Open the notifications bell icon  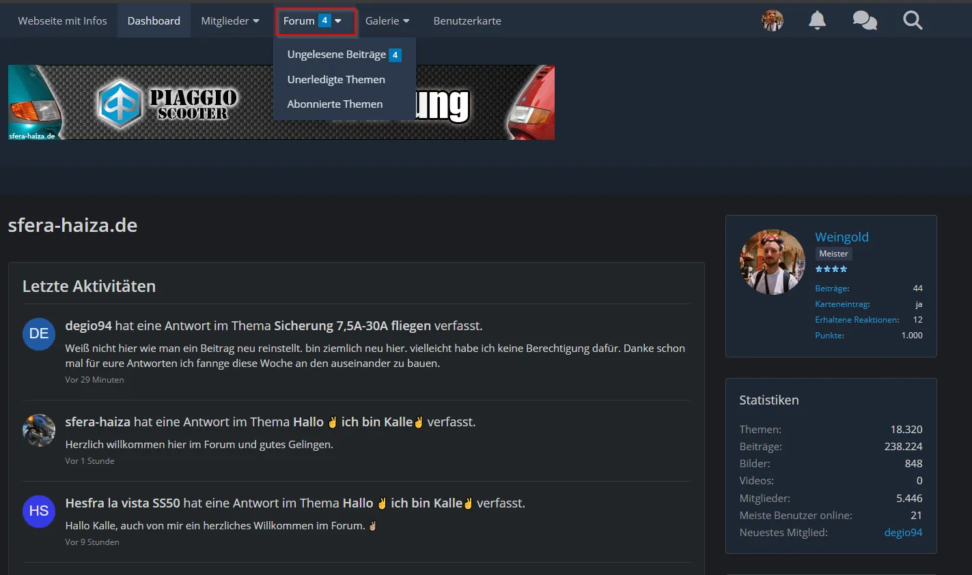817,20
